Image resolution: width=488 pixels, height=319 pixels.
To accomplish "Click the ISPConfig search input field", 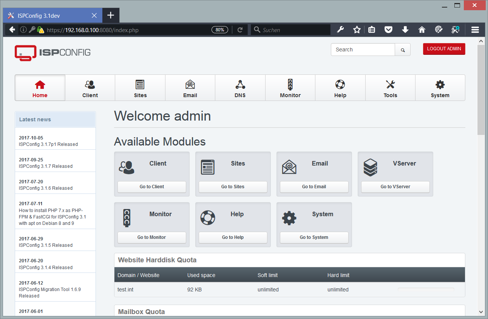I will point(363,50).
